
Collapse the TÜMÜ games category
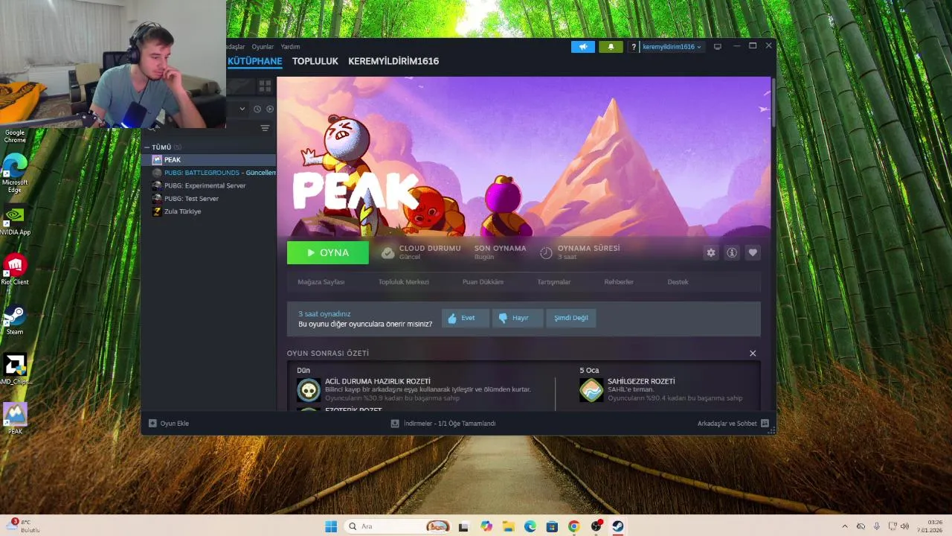pyautogui.click(x=147, y=147)
